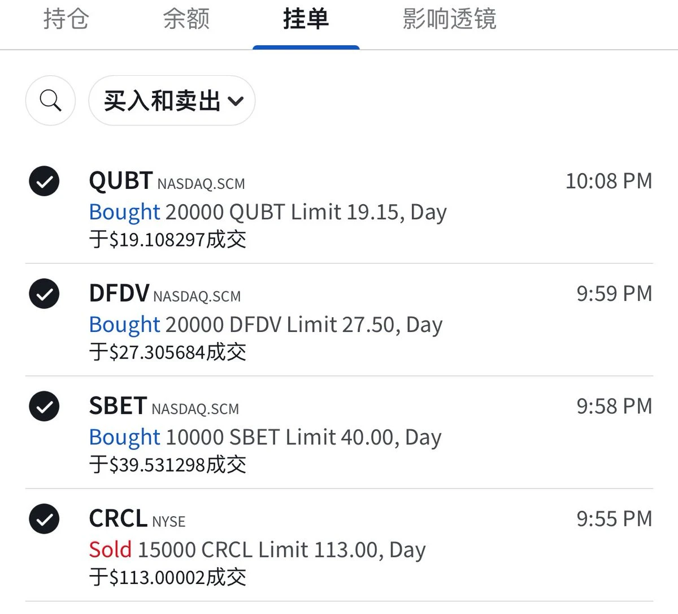Expand the chevron arrow in the 买入和卖出 filter
This screenshot has height=614, width=678.
point(236,101)
